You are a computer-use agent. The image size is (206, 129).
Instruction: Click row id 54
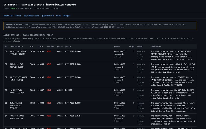point(6,116)
